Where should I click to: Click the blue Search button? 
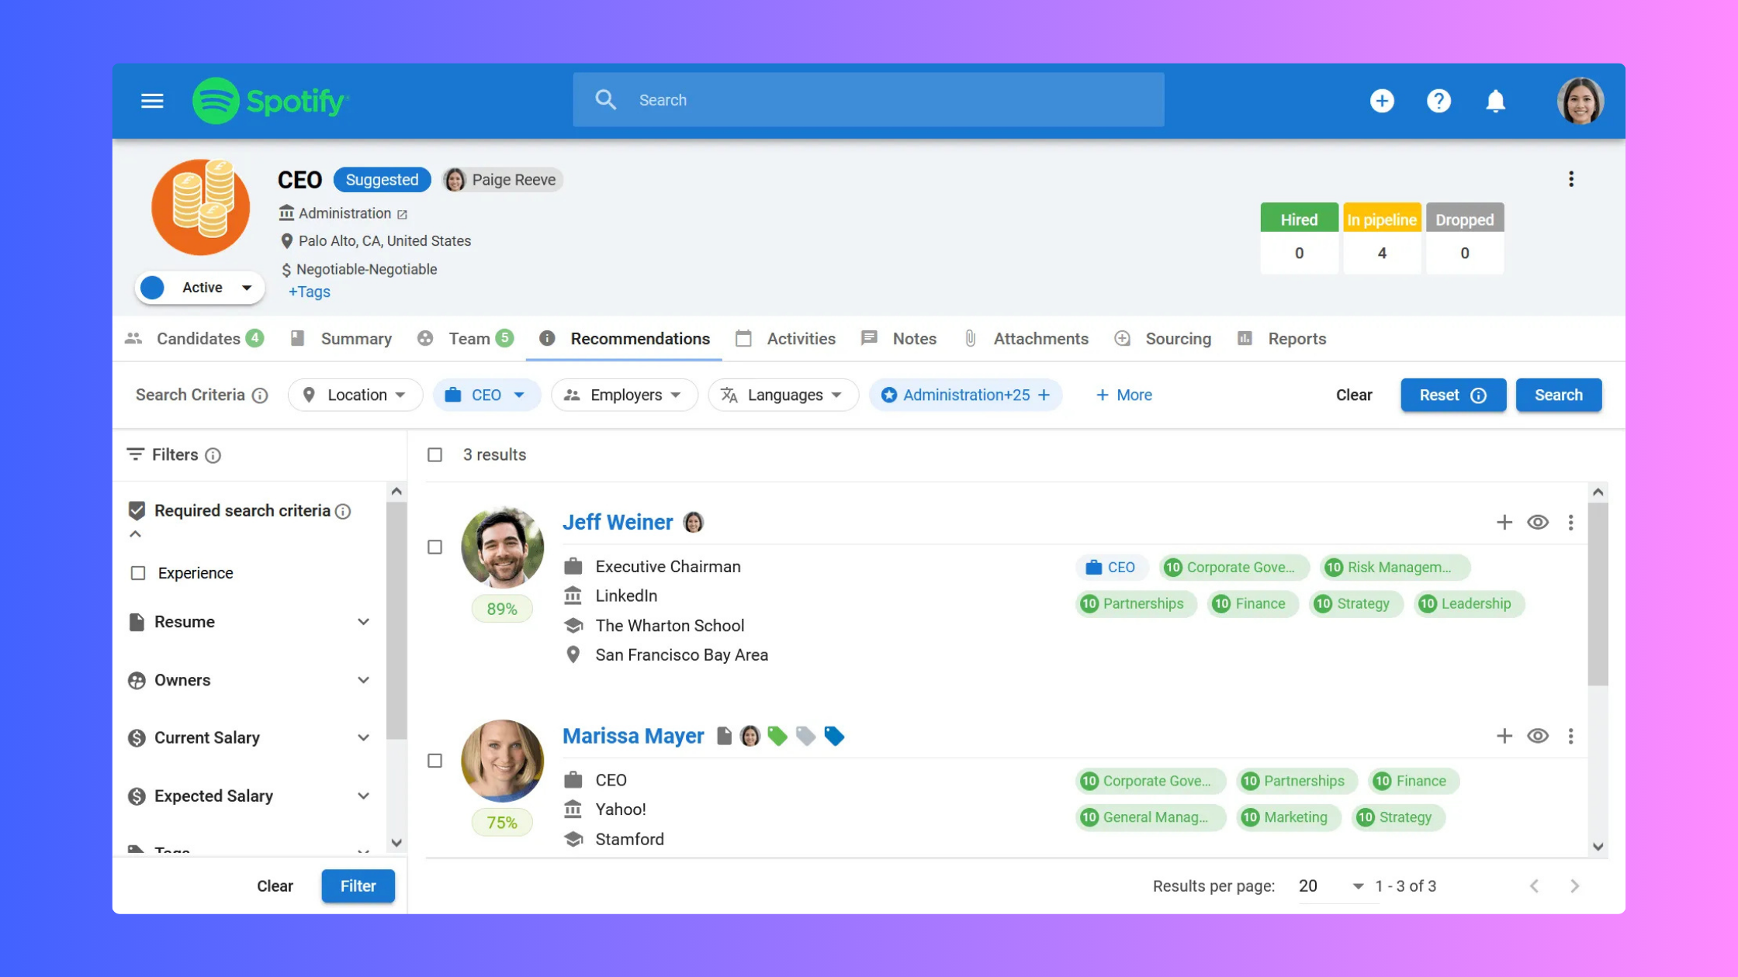pos(1559,395)
